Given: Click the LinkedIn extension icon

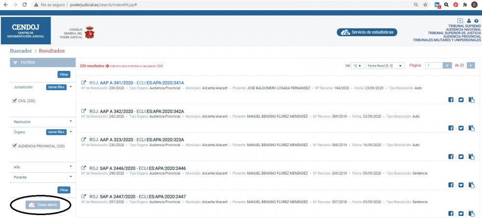Looking at the screenshot, I should (x=437, y=5).
